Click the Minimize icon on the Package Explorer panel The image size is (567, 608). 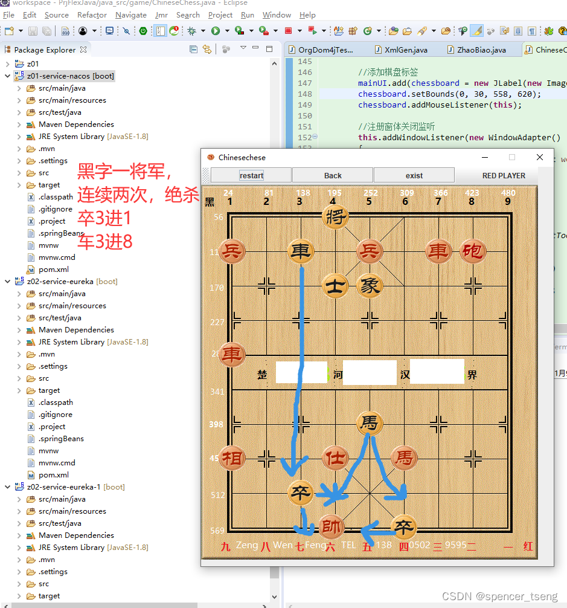click(256, 48)
